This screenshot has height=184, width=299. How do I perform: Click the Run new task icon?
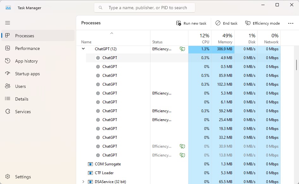point(179,23)
